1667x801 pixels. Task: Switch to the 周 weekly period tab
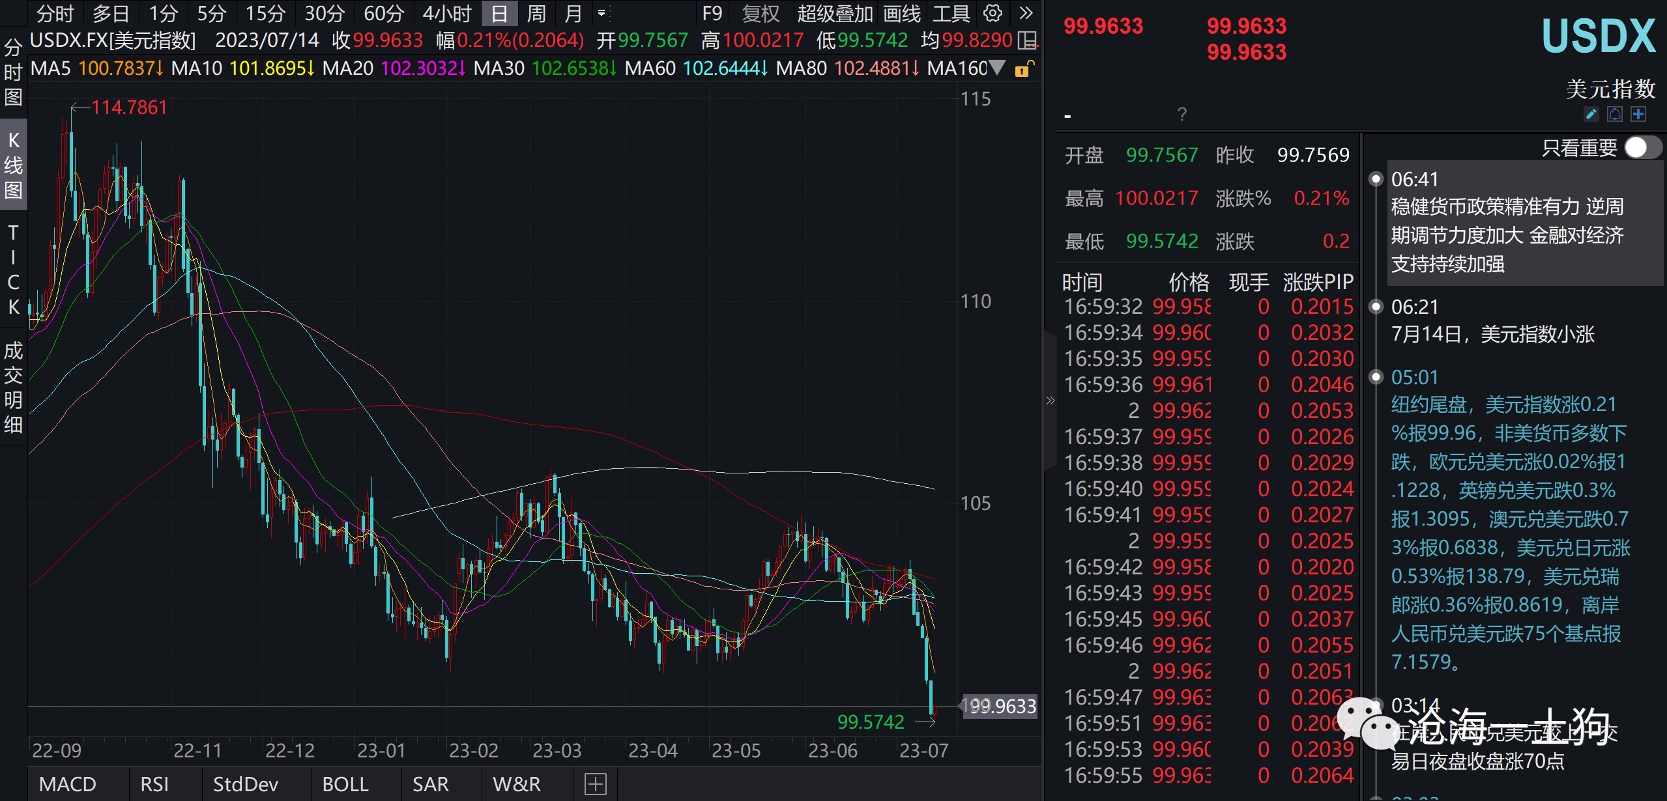[x=536, y=13]
